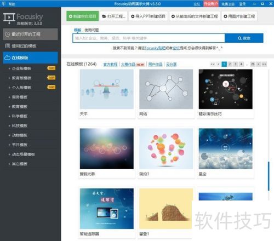Click 用图片创建工程 button
Image resolution: width=274 pixels, height=241 pixels.
point(239,16)
